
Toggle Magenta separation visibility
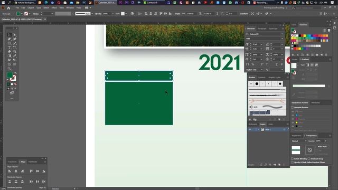(x=293, y=119)
